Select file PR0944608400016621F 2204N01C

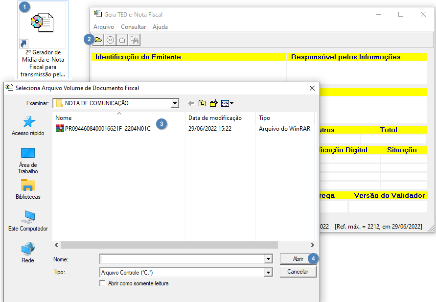tap(103, 128)
